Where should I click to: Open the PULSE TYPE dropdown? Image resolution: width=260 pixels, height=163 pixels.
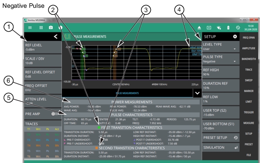pyautogui.click(x=221, y=59)
